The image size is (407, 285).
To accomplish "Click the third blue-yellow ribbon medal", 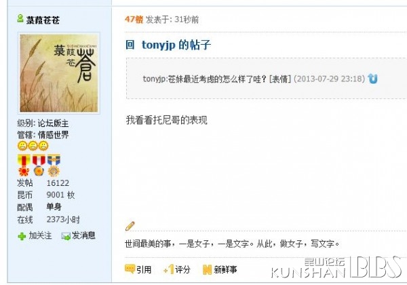I will pos(54,166).
